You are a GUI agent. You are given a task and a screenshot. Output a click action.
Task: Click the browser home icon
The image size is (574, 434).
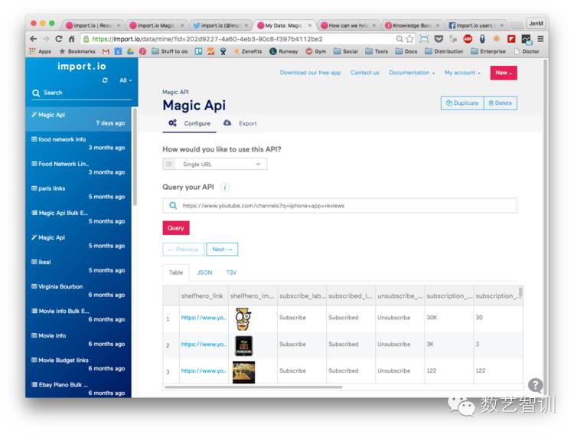pyautogui.click(x=72, y=39)
